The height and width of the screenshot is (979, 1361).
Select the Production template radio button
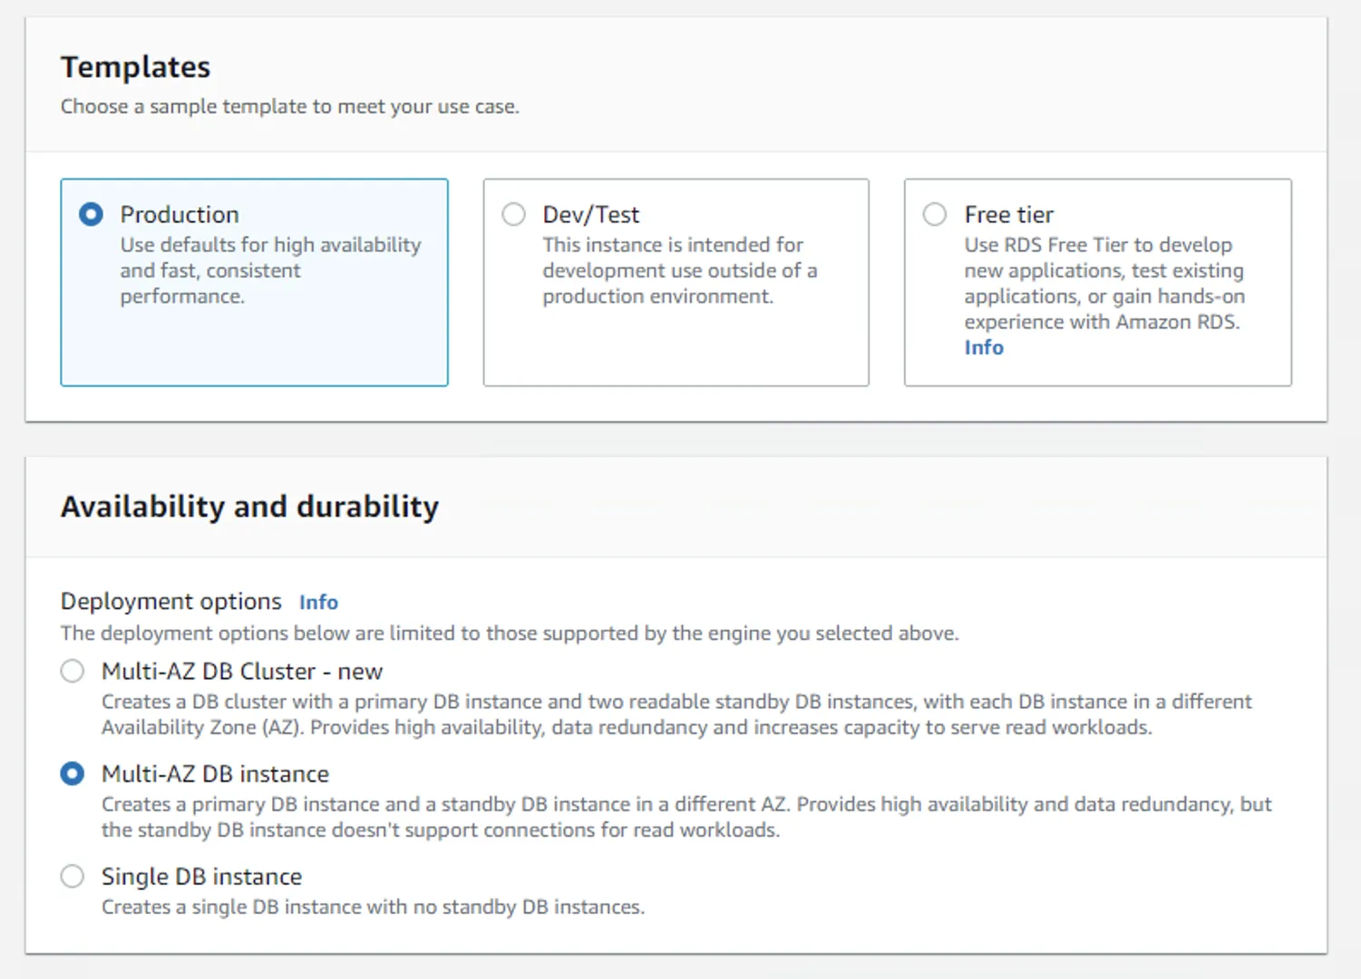[91, 215]
